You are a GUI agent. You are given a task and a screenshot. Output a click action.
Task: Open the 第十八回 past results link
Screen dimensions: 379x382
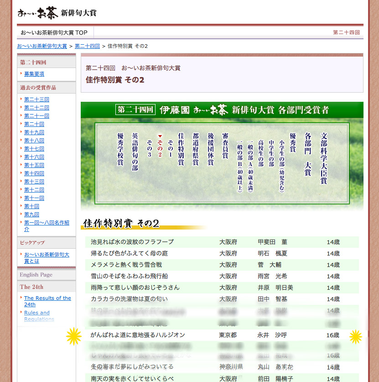click(34, 141)
